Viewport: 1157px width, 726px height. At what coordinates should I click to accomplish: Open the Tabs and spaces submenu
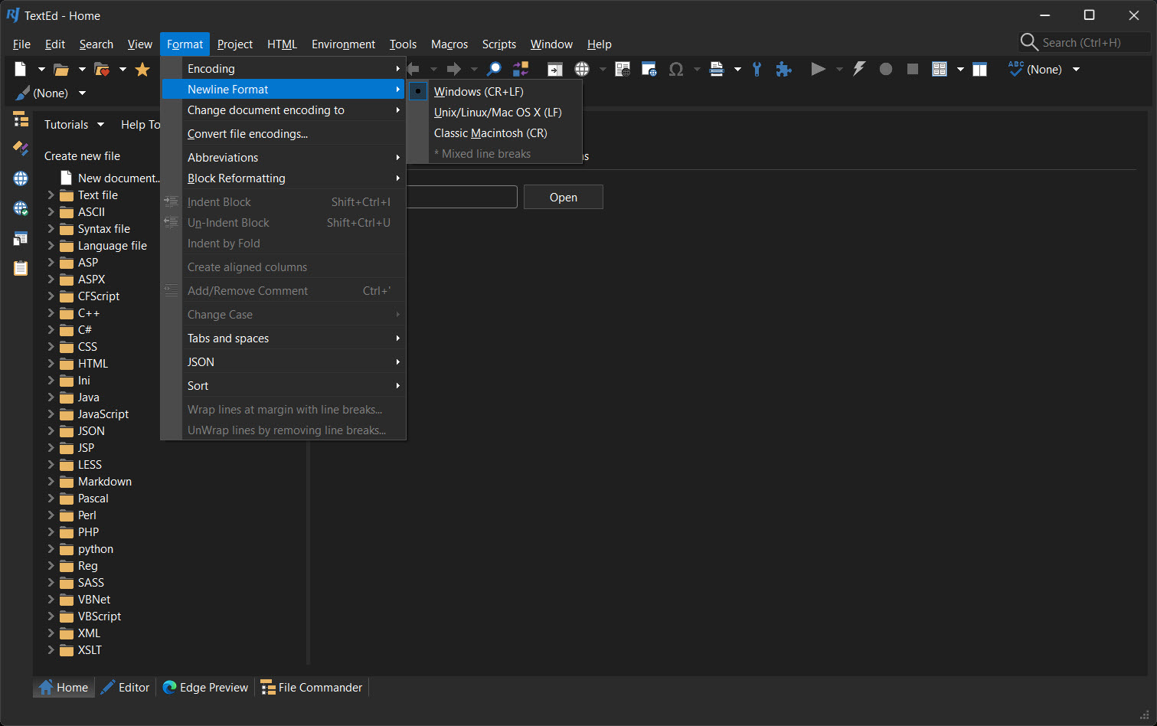pos(283,338)
